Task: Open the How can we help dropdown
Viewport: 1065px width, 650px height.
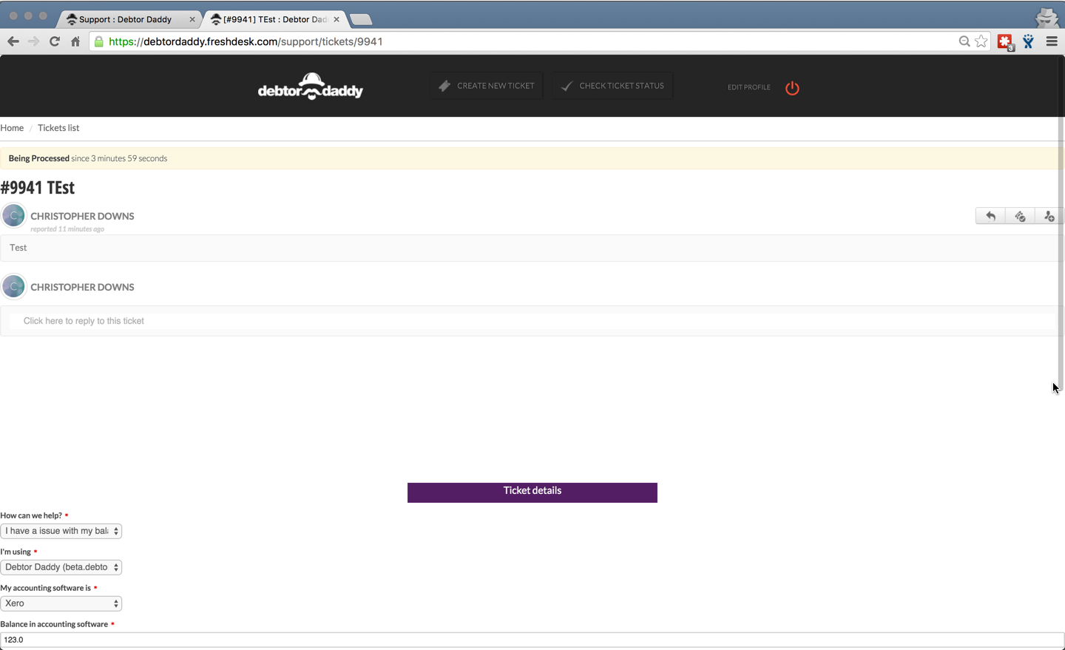Action: tap(61, 531)
